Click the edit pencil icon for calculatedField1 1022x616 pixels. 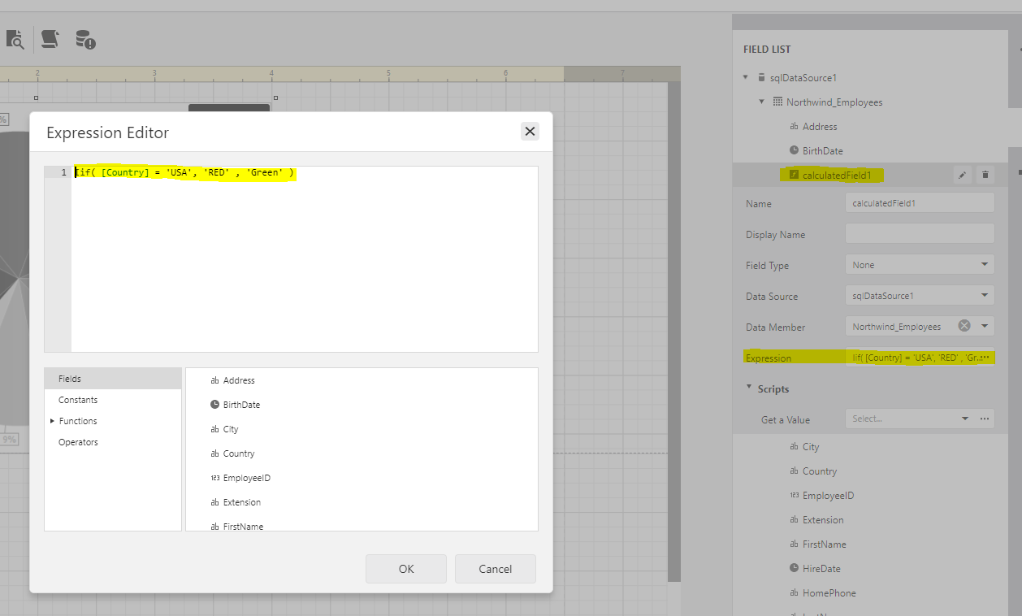(962, 175)
